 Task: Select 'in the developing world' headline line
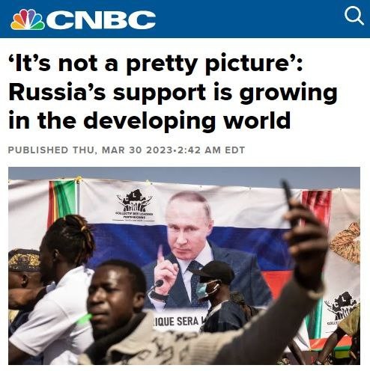(x=150, y=120)
